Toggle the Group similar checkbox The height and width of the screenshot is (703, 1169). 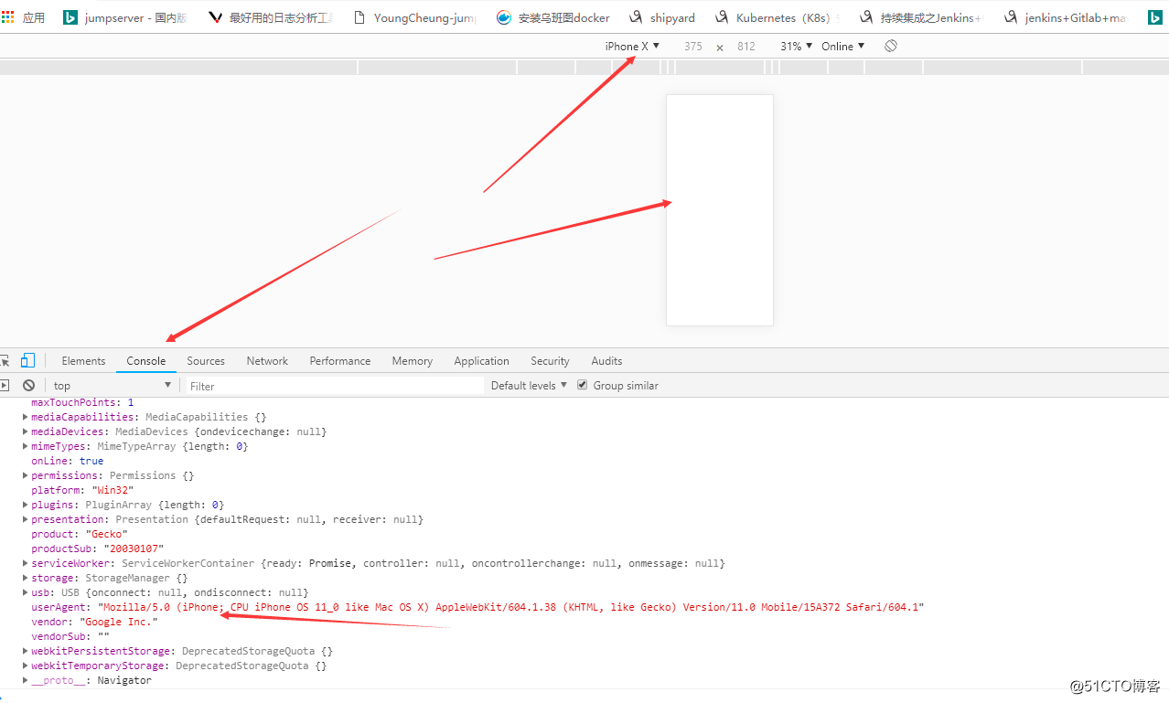click(582, 386)
